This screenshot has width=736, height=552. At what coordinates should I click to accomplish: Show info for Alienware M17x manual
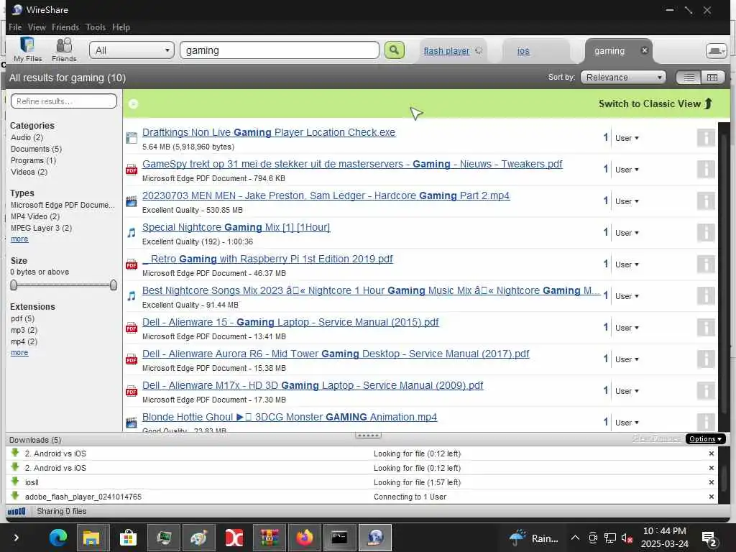pyautogui.click(x=706, y=390)
